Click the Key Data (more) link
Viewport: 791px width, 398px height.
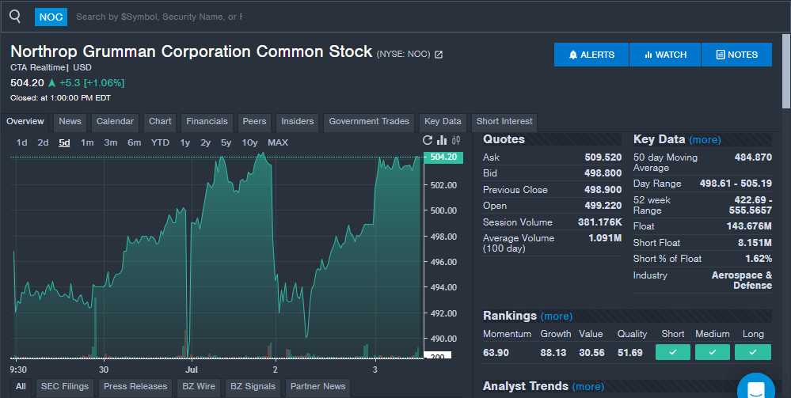(x=705, y=140)
